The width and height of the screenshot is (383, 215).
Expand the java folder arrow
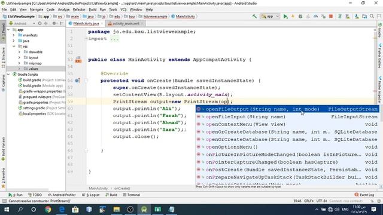click(14, 41)
